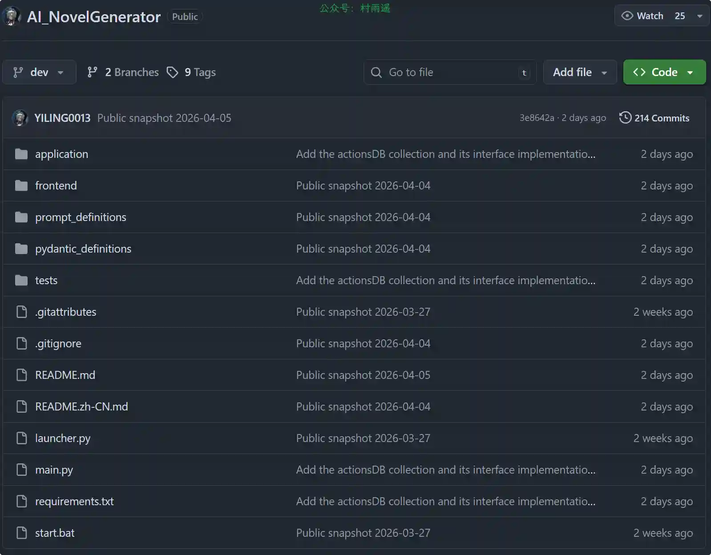Open the dev branch selector dropdown
This screenshot has height=555, width=711.
[x=39, y=72]
